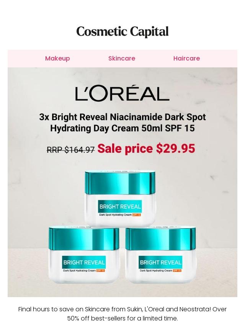Open the Makeup category
Image resolution: width=245 pixels, height=327 pixels.
pyautogui.click(x=57, y=58)
